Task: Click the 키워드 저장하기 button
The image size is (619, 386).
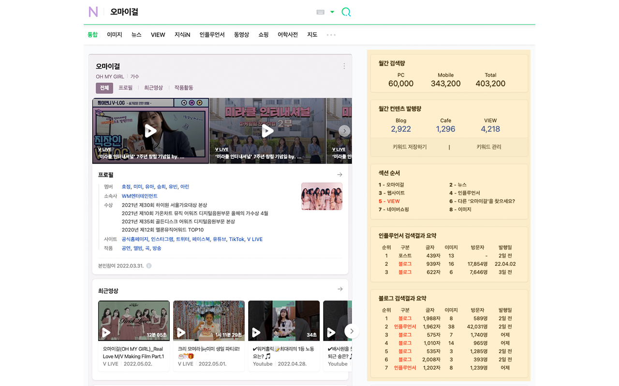Action: click(409, 147)
